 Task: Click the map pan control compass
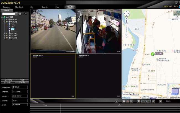pos(126,14)
